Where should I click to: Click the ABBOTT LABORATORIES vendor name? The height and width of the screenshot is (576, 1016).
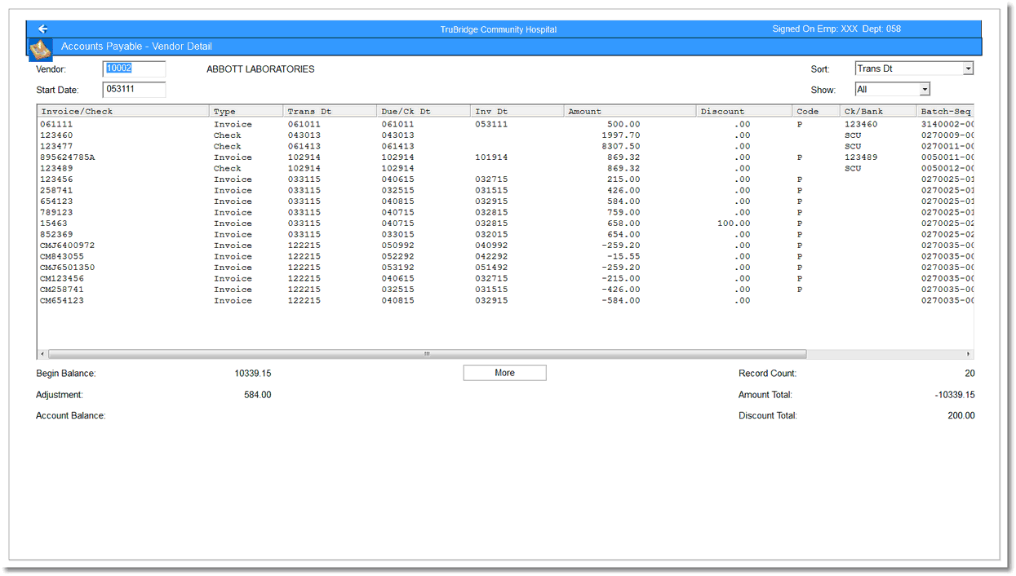[260, 69]
